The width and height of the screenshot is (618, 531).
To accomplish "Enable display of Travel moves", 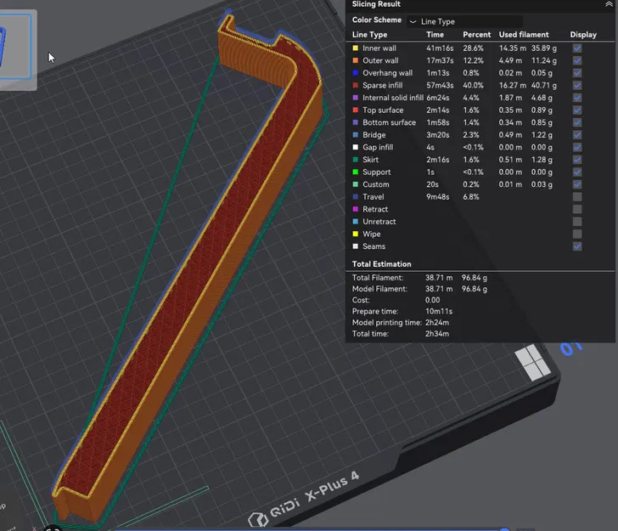I will click(x=577, y=197).
